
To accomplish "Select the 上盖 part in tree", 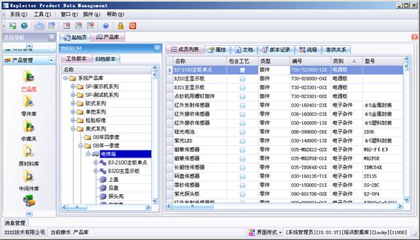I will [x=114, y=180].
